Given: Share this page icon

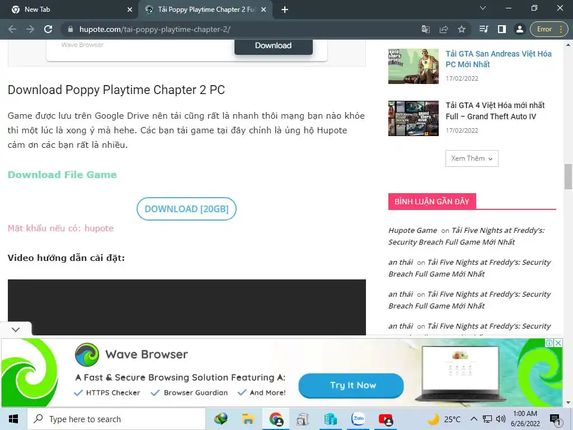Looking at the screenshot, I should point(444,29).
